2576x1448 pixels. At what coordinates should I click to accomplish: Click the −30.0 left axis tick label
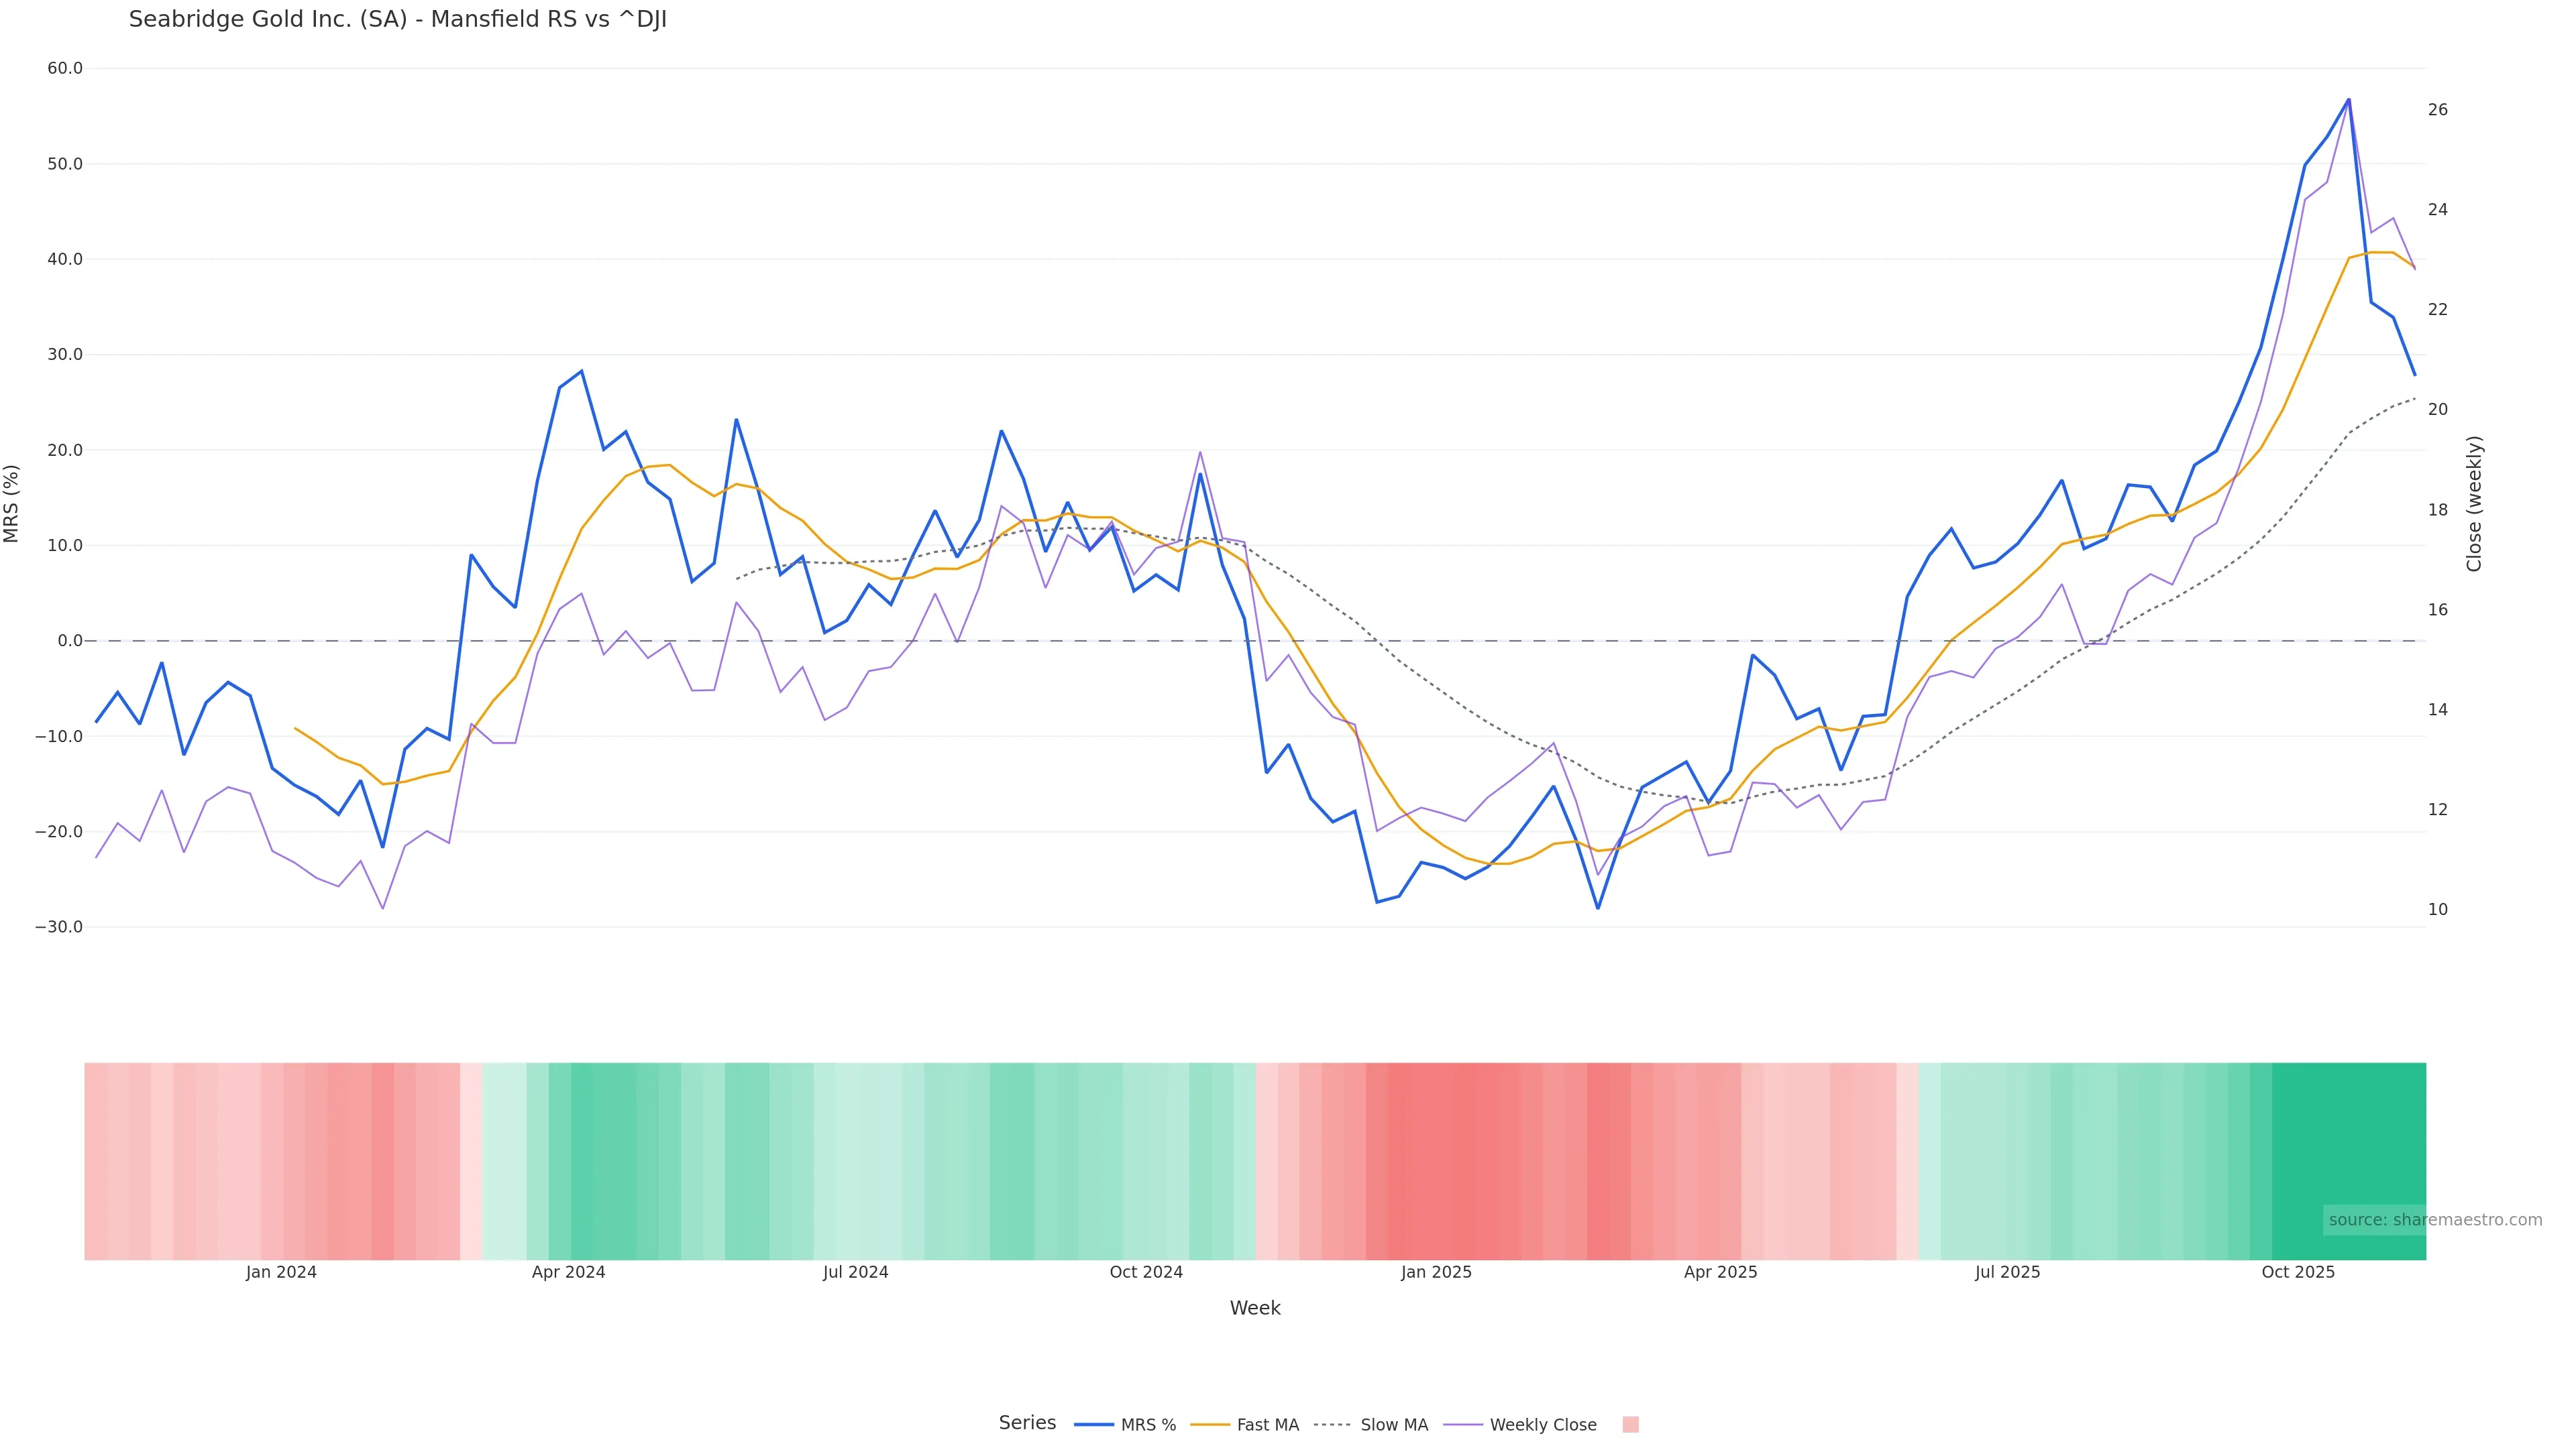59,926
